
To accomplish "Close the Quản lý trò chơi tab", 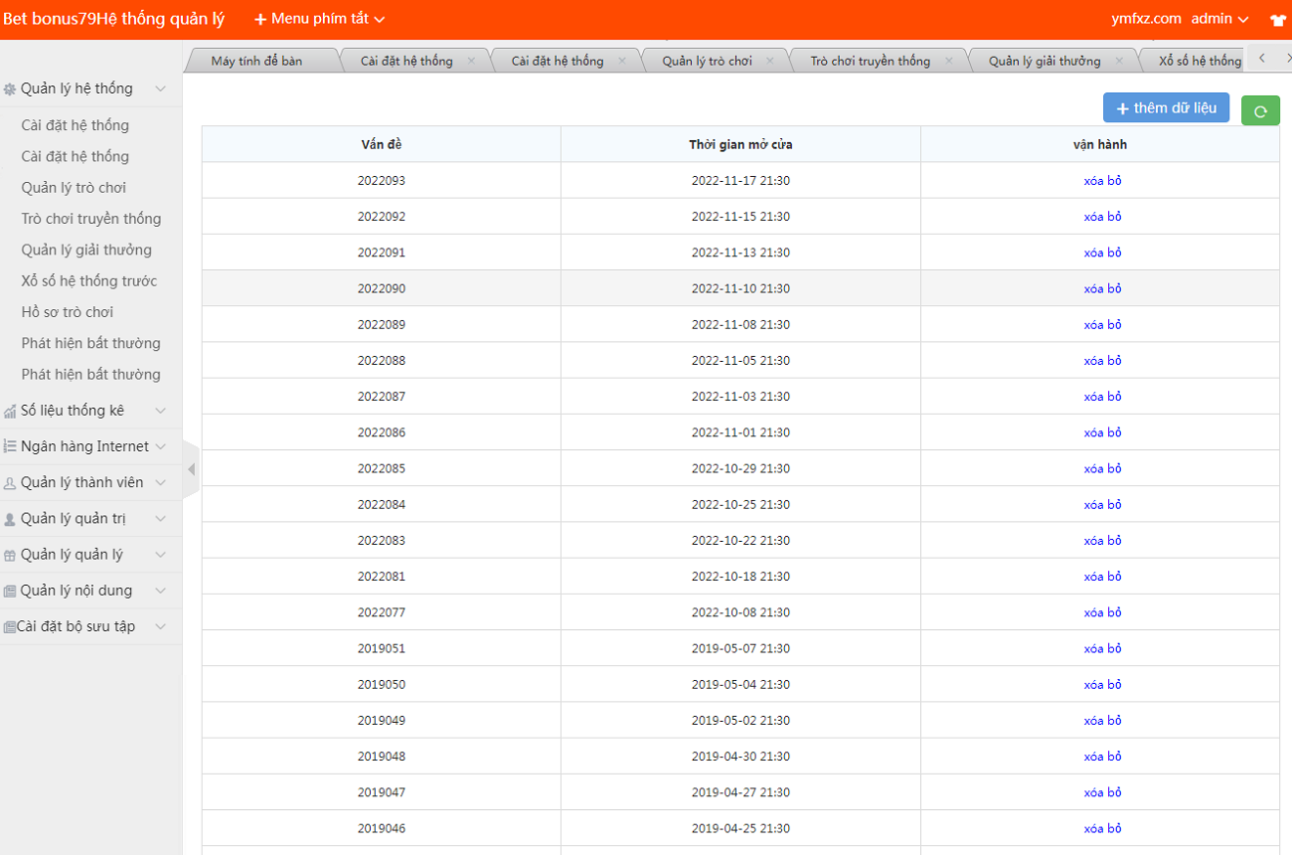I will (769, 61).
